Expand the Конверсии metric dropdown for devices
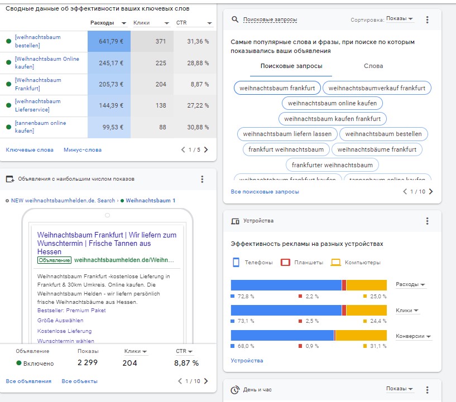 point(414,336)
